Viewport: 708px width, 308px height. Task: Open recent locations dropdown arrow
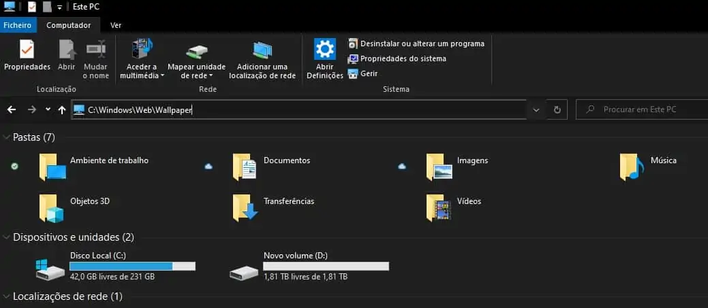(x=48, y=109)
